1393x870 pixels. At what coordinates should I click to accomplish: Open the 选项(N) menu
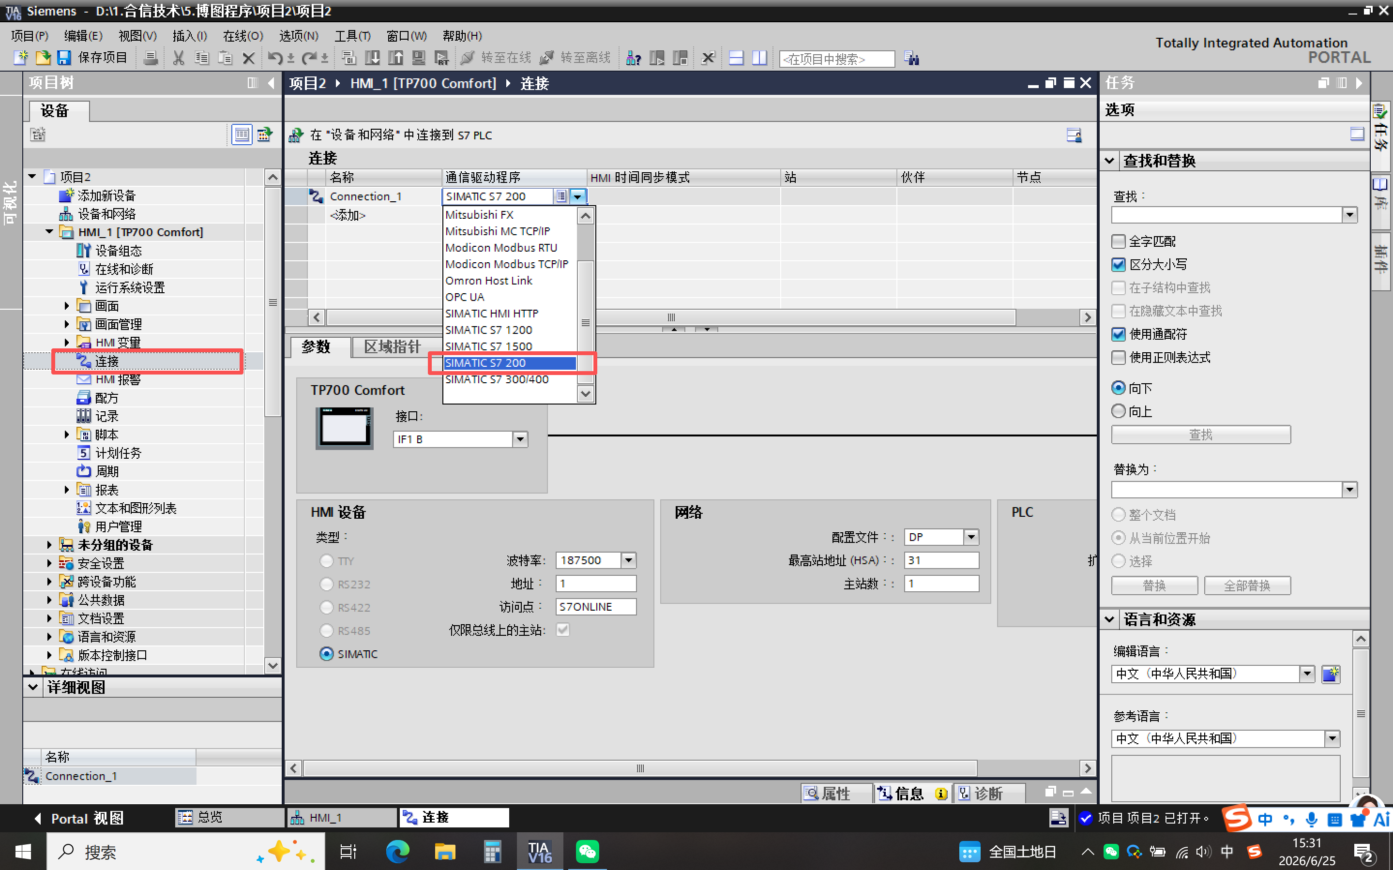tap(299, 36)
